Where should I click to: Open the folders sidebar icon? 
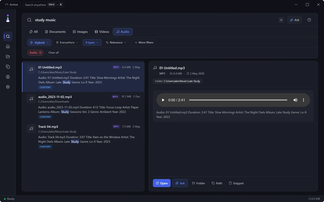8,57
